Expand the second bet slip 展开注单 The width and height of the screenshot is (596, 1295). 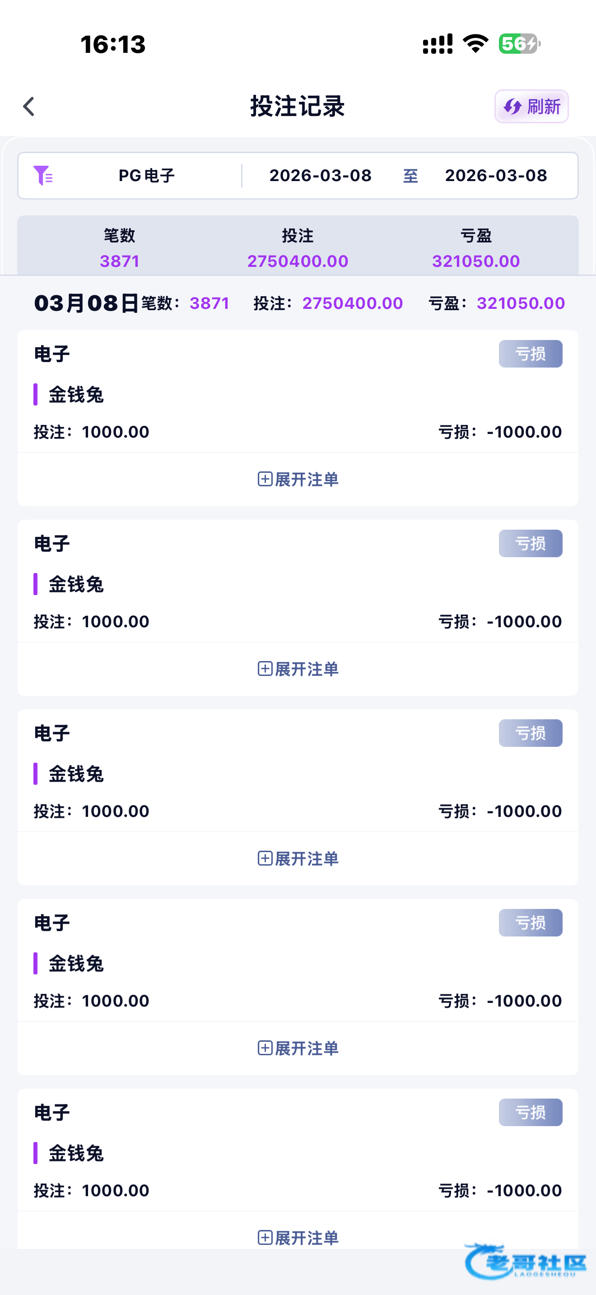(298, 669)
